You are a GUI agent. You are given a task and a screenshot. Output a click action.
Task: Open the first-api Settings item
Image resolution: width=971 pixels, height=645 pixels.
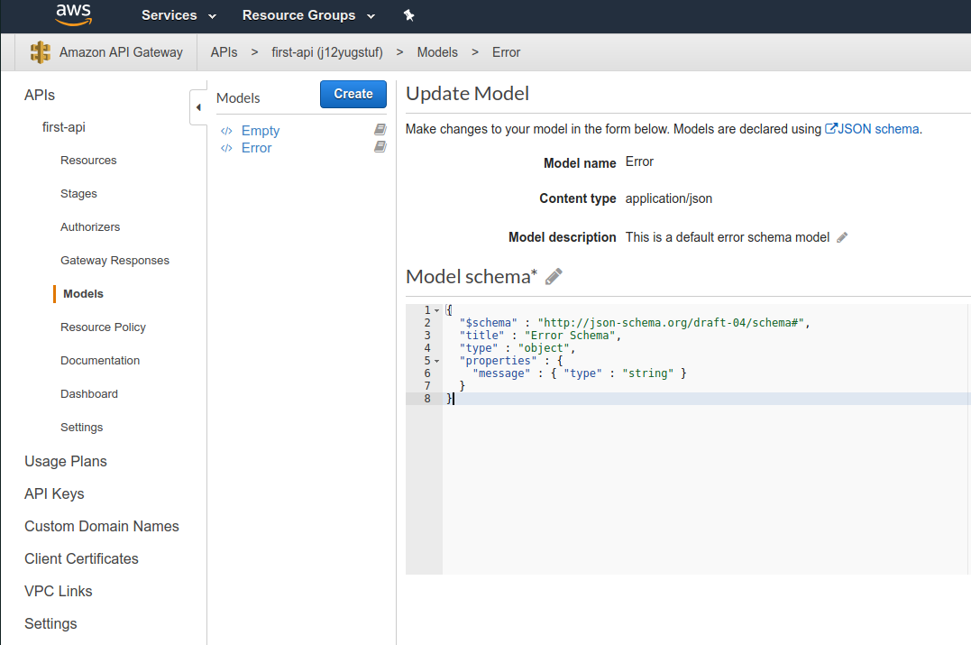[82, 428]
